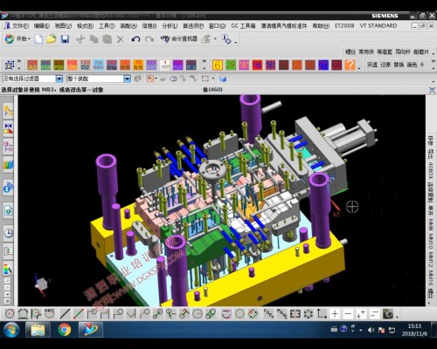Click the blue cube icon in selection bar
The height and width of the screenshot is (349, 437).
(x=223, y=79)
